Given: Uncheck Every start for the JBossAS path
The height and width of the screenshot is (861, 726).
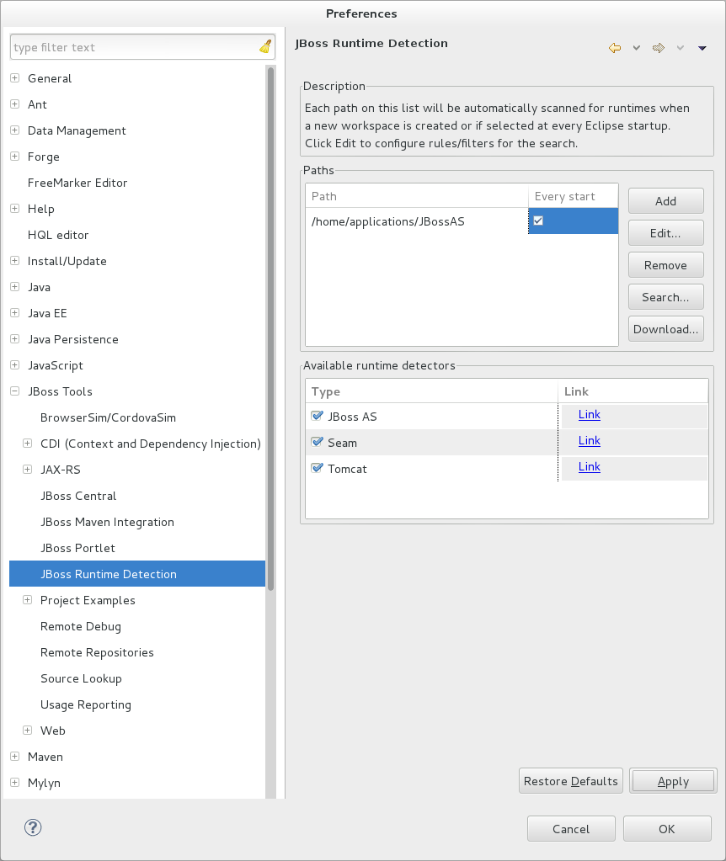Looking at the screenshot, I should (x=537, y=221).
